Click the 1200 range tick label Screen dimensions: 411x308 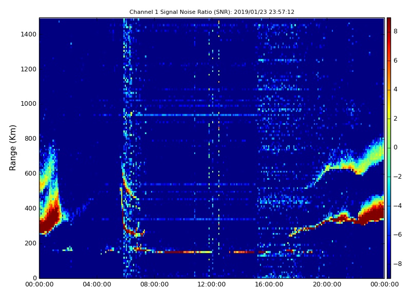29,69
